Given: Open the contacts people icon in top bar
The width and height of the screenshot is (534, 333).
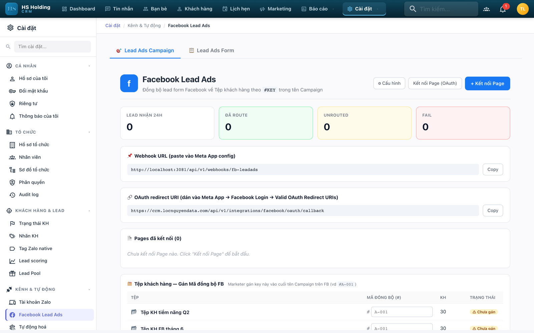Looking at the screenshot, I should click(487, 9).
